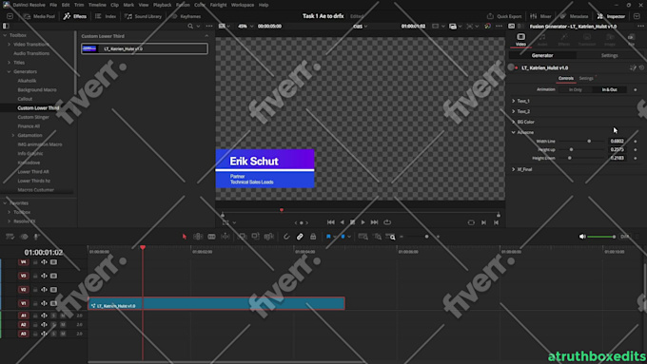
Task: Play forward in the viewer
Action: click(363, 222)
